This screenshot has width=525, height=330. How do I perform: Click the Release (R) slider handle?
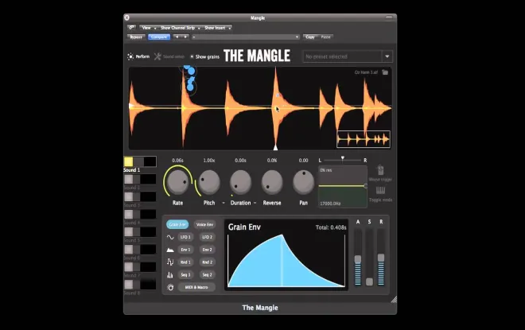coord(381,258)
